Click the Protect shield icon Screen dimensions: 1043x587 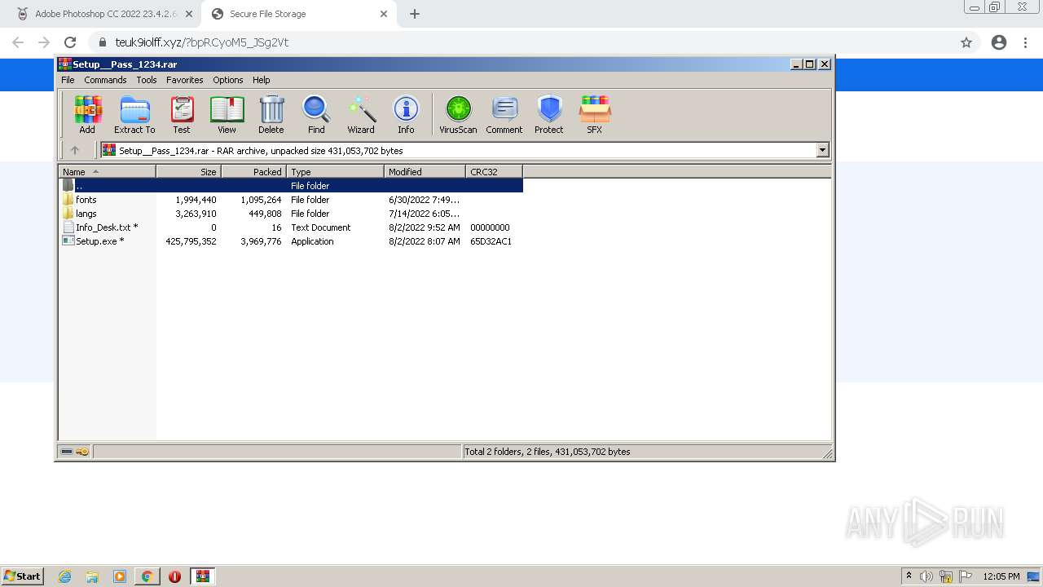coord(549,114)
